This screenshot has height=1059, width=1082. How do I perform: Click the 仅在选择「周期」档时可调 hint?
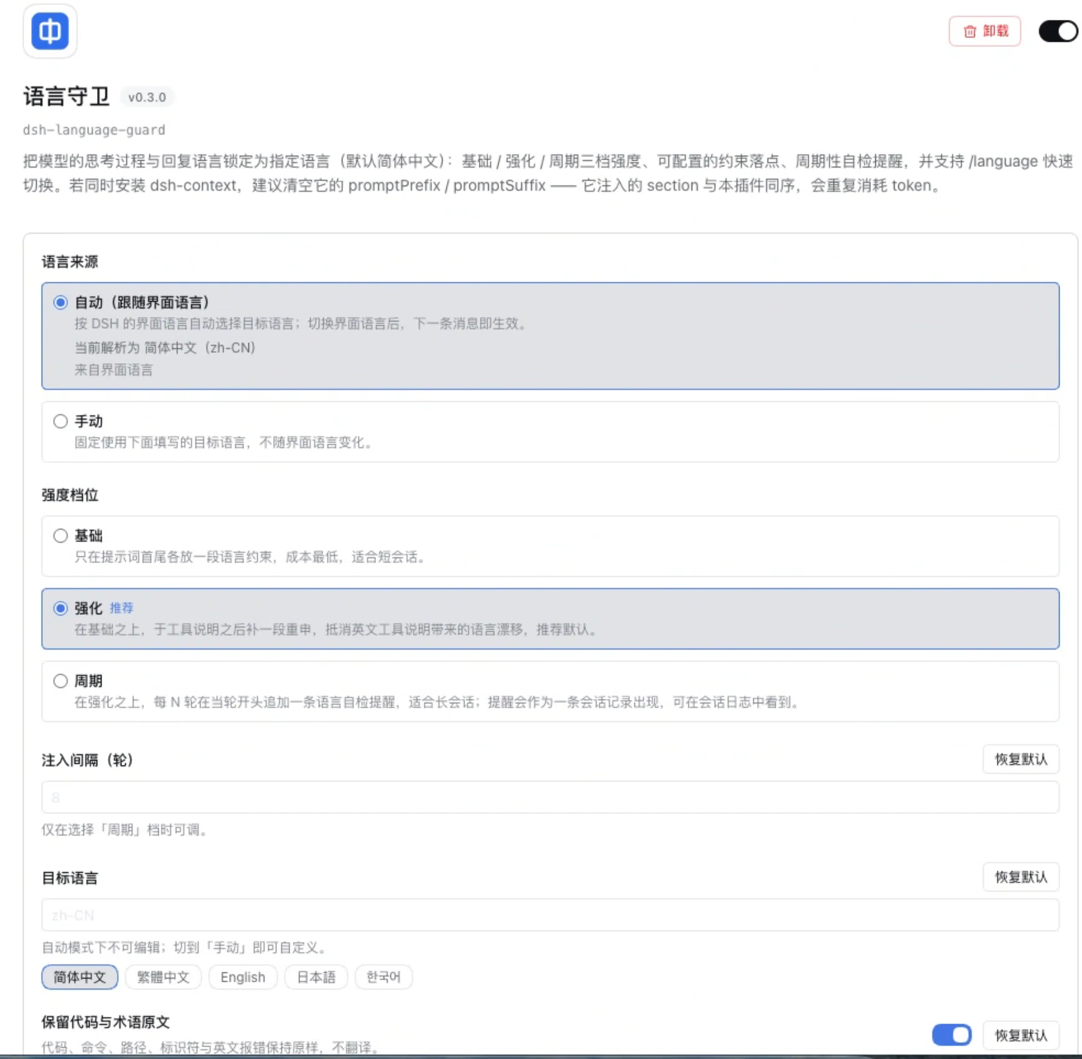(125, 830)
